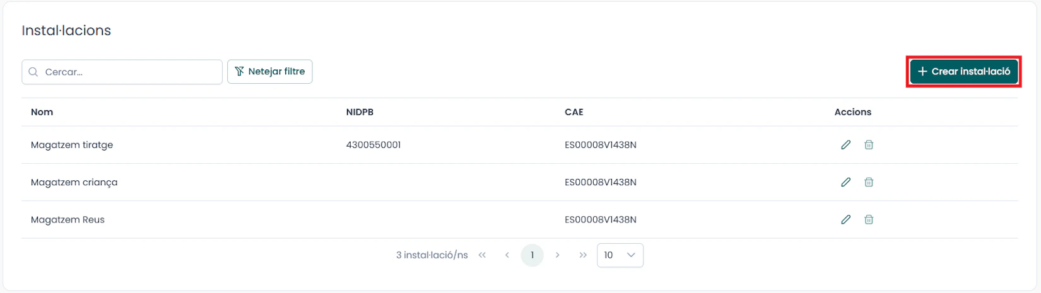The image size is (1041, 293).
Task: Go to first page of installations
Action: point(482,255)
